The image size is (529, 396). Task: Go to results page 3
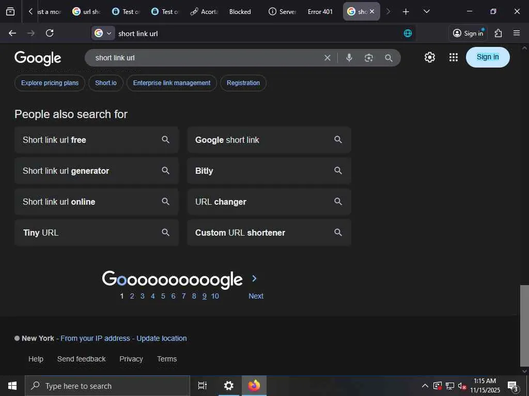143,296
